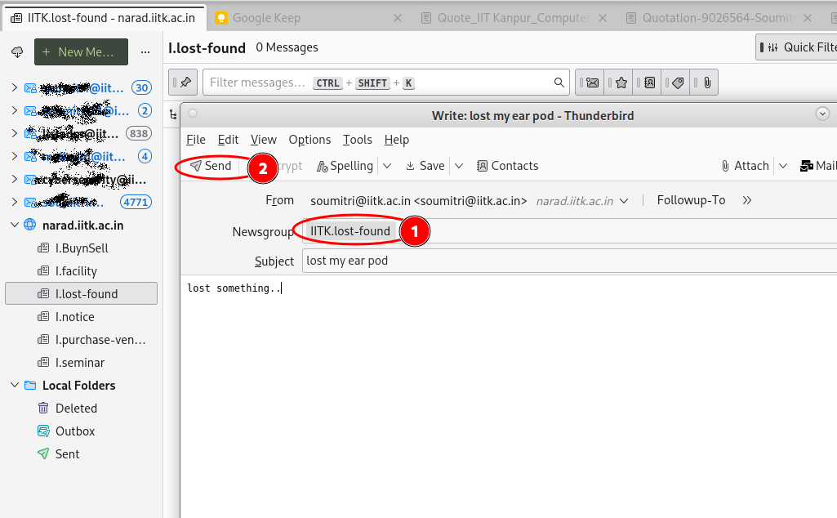
Task: Toggle the unread messages filter
Action: pyautogui.click(x=593, y=83)
